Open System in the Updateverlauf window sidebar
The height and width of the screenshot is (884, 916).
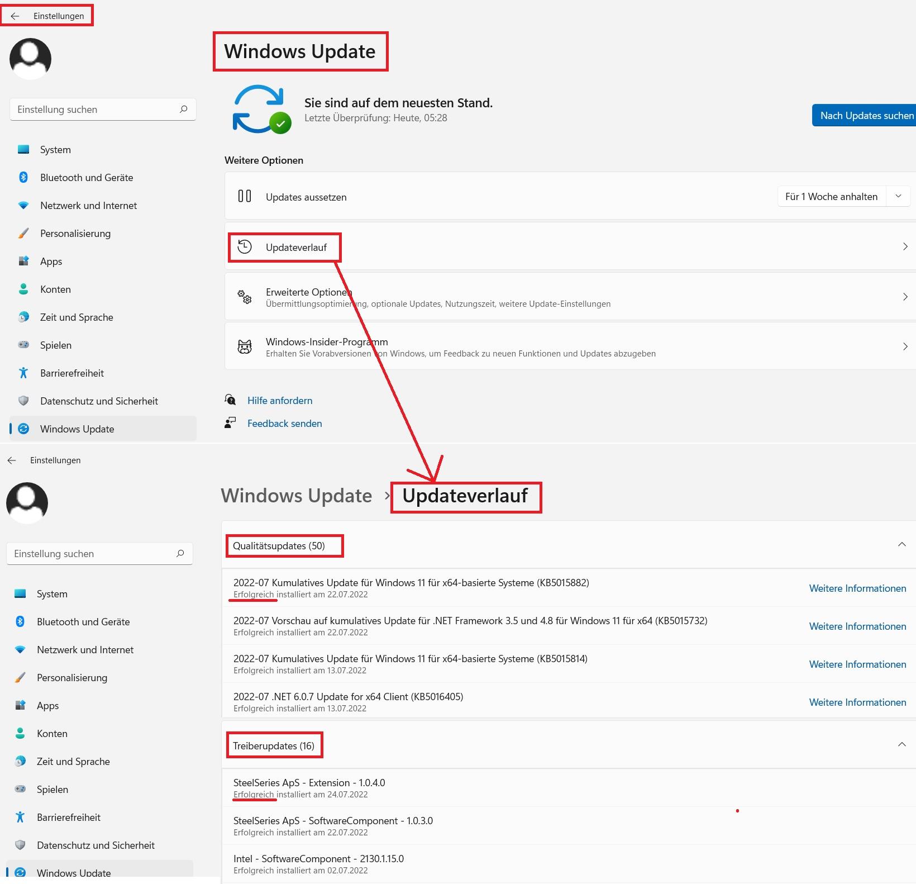(100, 594)
